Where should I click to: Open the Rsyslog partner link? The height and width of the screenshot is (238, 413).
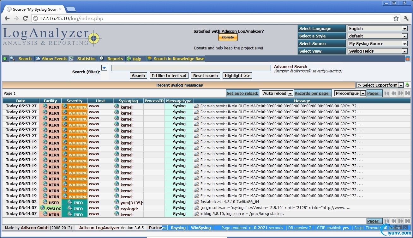pyautogui.click(x=178, y=228)
